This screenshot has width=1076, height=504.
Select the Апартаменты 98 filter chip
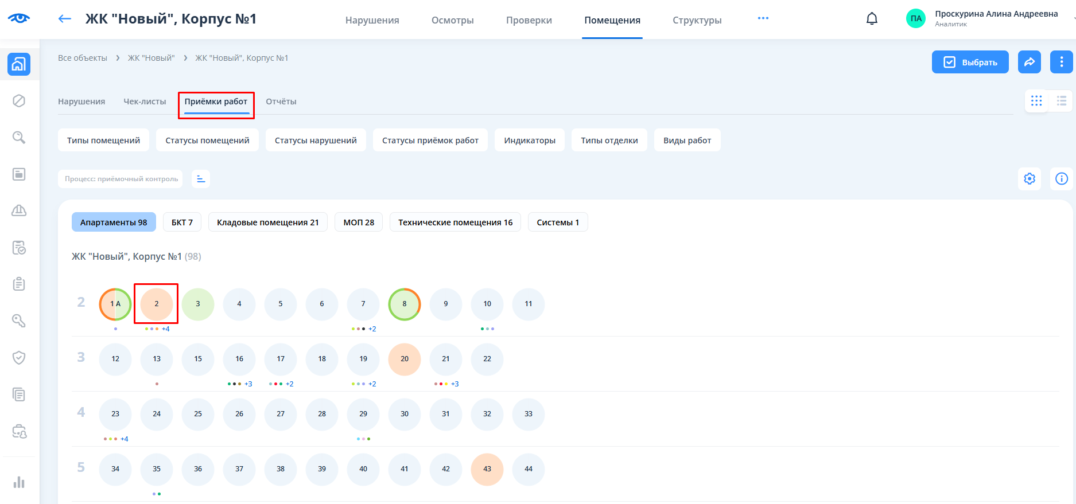point(114,222)
